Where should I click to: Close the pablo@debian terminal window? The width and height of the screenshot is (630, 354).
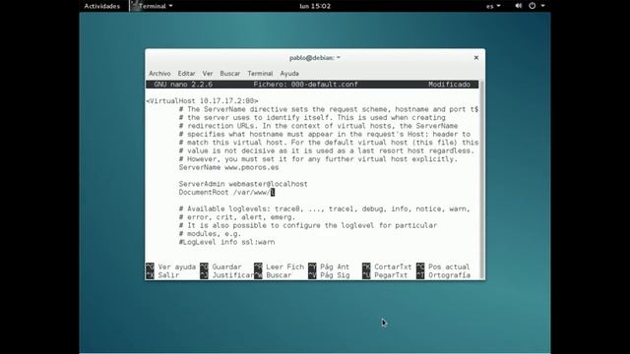point(476,58)
